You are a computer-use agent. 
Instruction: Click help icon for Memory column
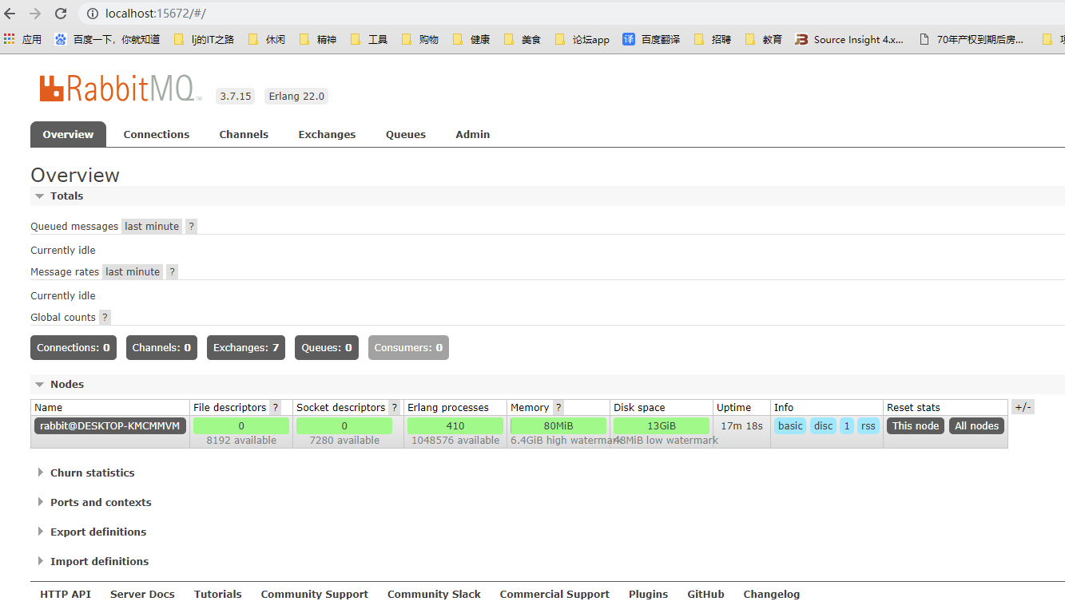point(558,408)
